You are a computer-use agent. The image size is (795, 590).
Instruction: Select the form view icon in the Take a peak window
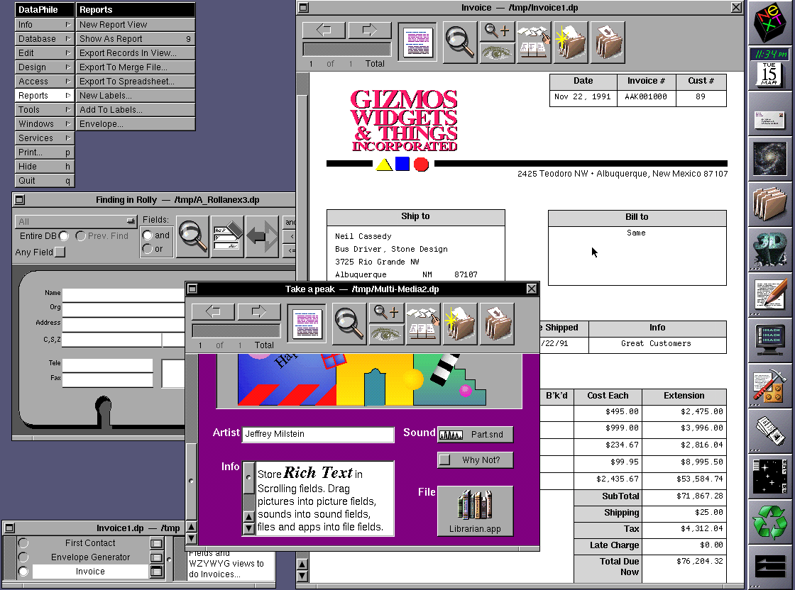[307, 324]
